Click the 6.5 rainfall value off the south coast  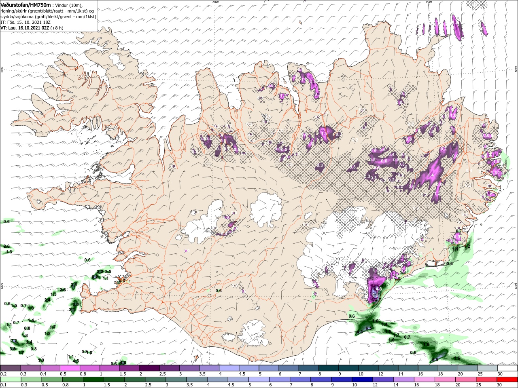pos(369,328)
